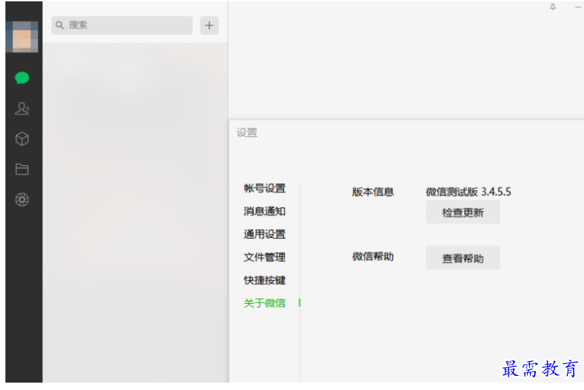Pin the window with the pin icon
584x390 pixels.
553,7
